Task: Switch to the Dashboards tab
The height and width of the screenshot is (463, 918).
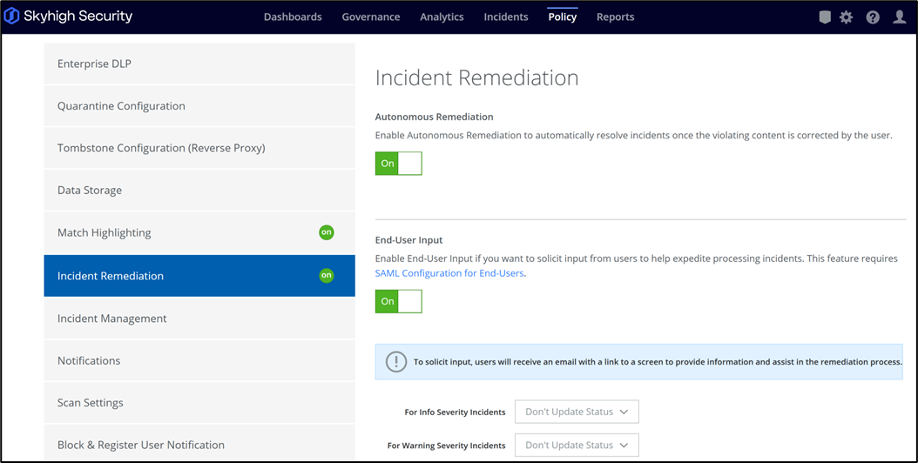Action: (x=293, y=17)
